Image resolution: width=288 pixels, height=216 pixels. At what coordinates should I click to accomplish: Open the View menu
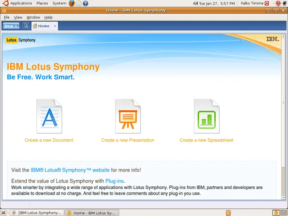pos(18,17)
